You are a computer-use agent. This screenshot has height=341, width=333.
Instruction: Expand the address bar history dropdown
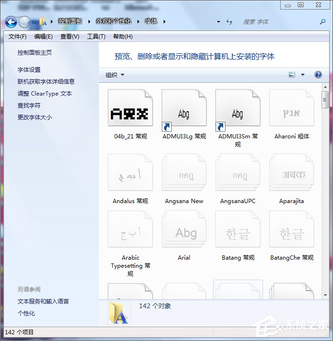pyautogui.click(x=218, y=22)
